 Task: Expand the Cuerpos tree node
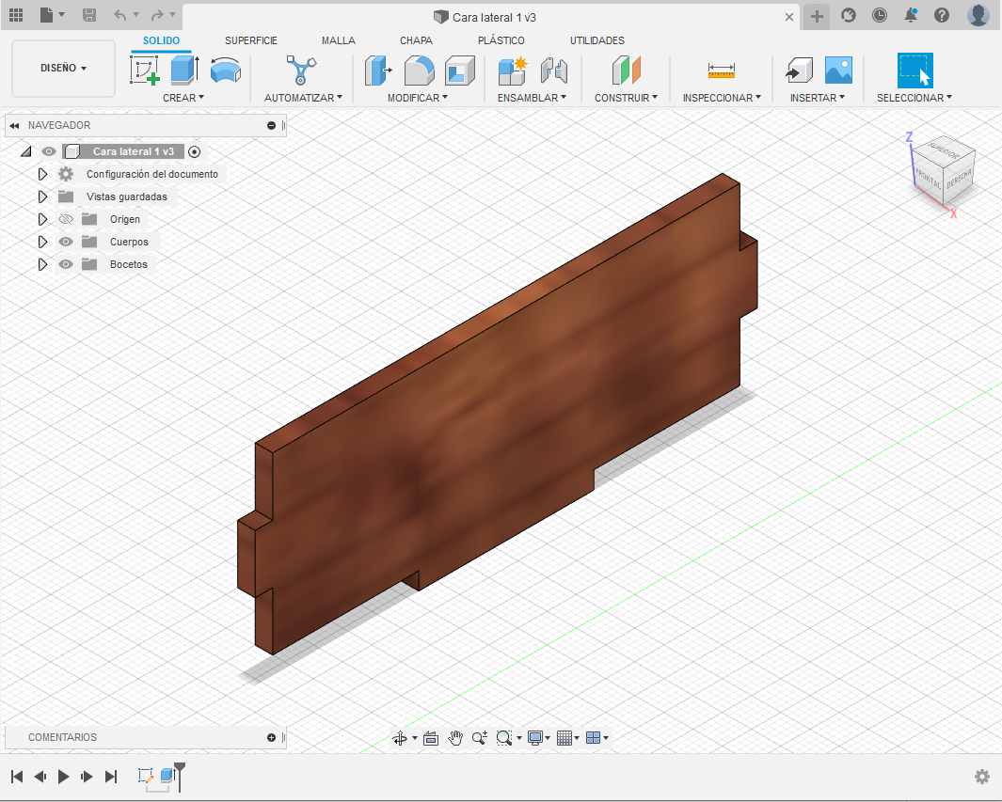coord(42,242)
